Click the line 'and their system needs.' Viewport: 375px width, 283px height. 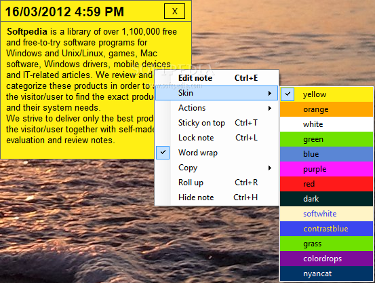pos(54,108)
